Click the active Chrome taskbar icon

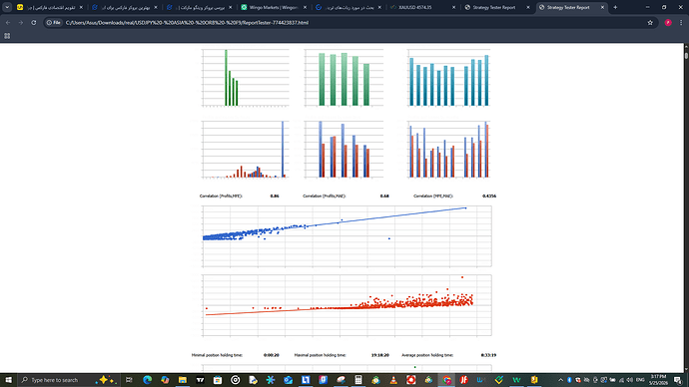pos(446,380)
